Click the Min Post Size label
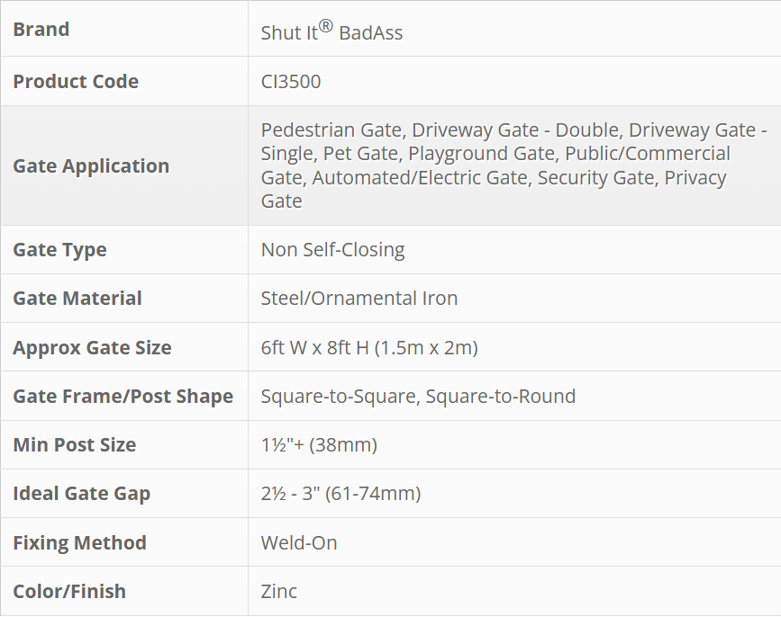Image resolution: width=781 pixels, height=617 pixels. [x=75, y=445]
